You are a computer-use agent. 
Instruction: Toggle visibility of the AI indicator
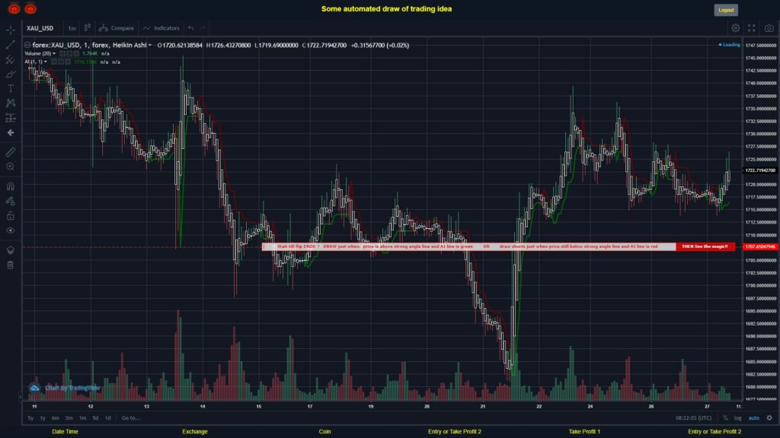pos(54,62)
